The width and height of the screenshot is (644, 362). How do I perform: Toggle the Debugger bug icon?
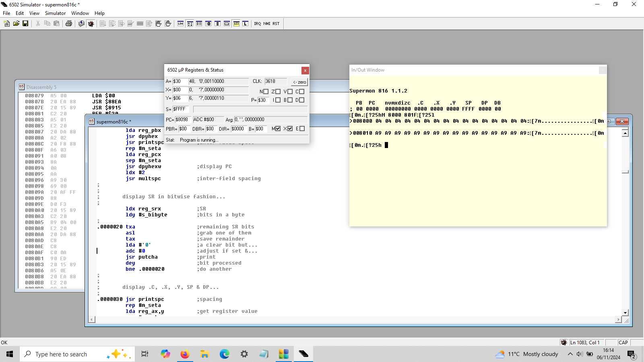(x=91, y=24)
